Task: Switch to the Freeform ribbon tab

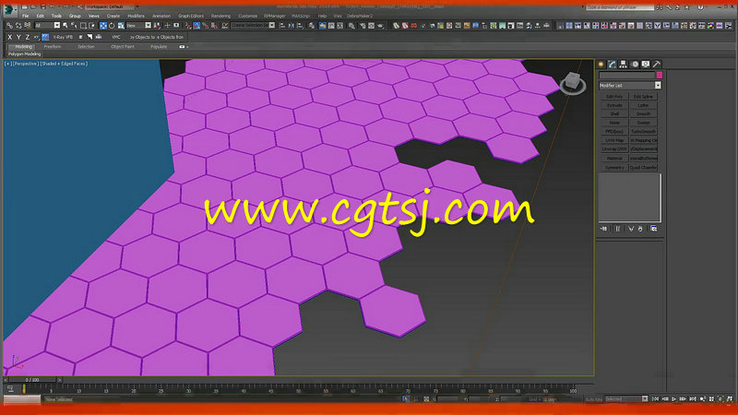Action: [x=53, y=47]
